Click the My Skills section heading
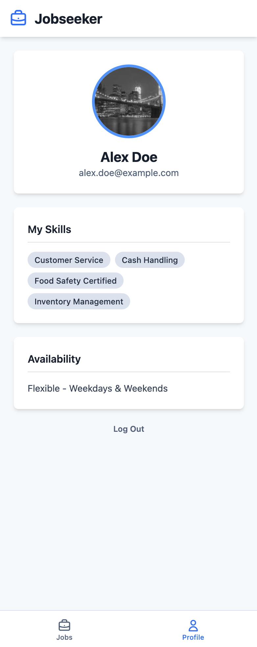Screen dimensions: 257x647 50,229
